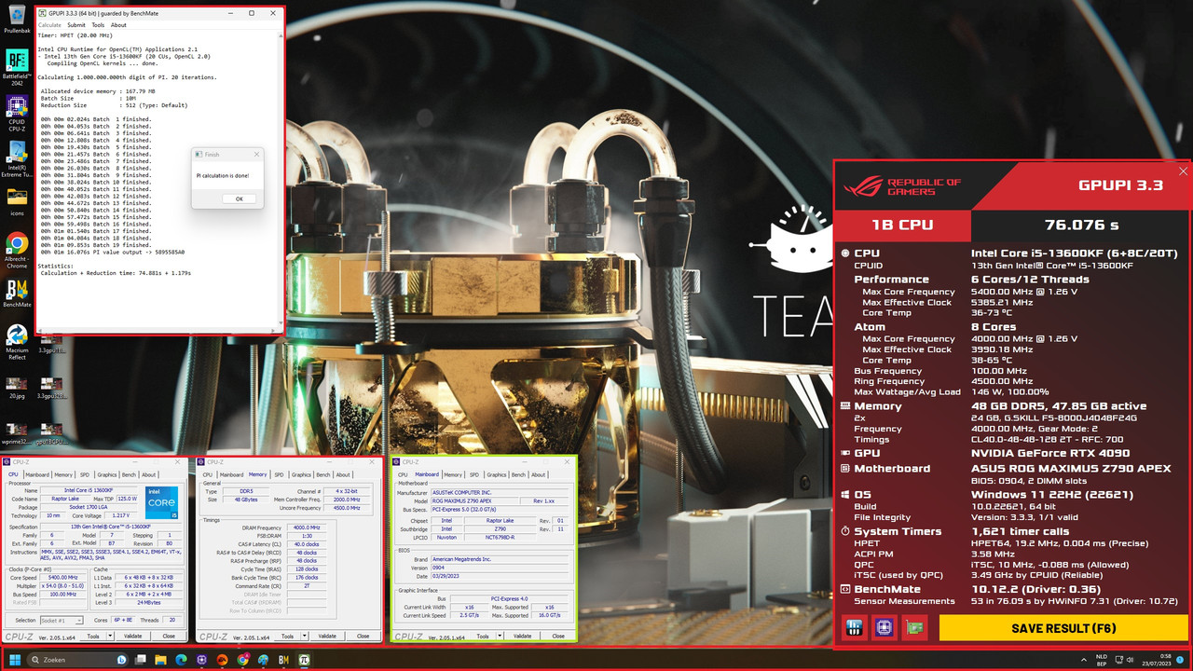Click the 5400.00 MHz Core Speed value
Image resolution: width=1193 pixels, height=671 pixels.
pos(62,578)
